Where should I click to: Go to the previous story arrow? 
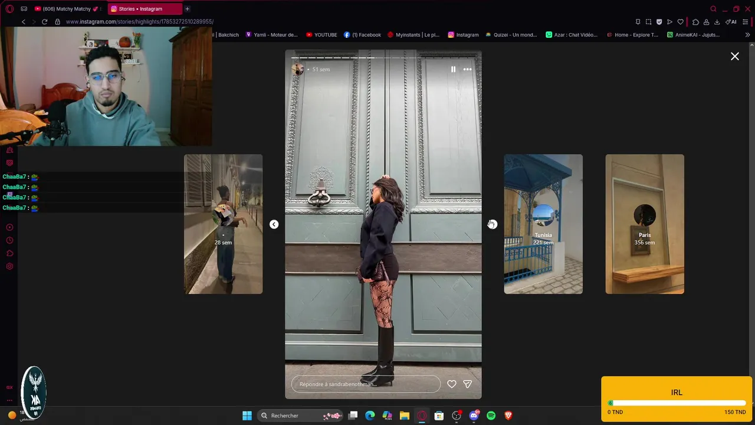click(x=274, y=224)
